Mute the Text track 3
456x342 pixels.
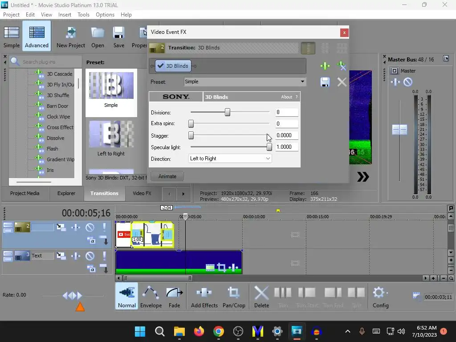click(90, 256)
